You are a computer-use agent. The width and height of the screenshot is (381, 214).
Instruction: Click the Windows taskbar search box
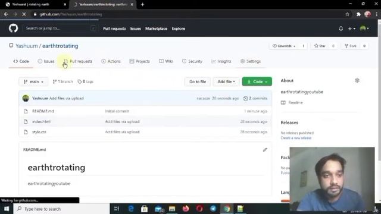click(61, 209)
